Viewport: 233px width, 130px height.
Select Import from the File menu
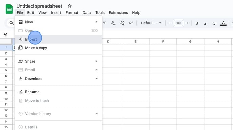coord(58,39)
